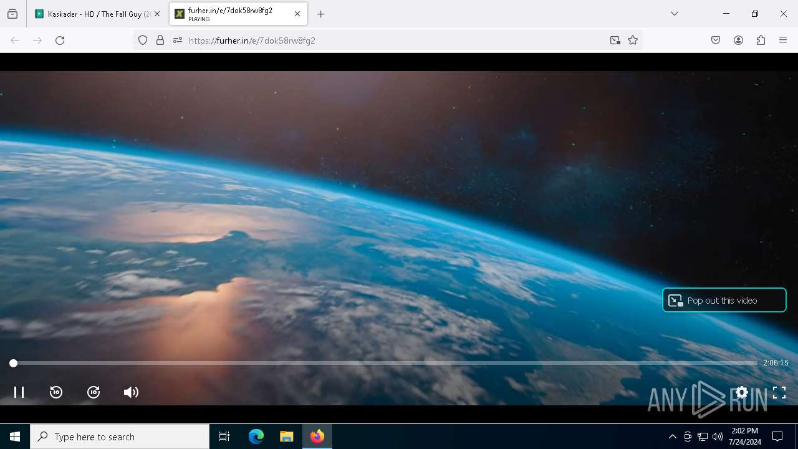
Task: Close the Kaskader tab
Action: 157,14
